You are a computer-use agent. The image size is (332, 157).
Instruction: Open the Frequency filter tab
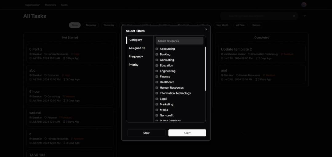136,56
